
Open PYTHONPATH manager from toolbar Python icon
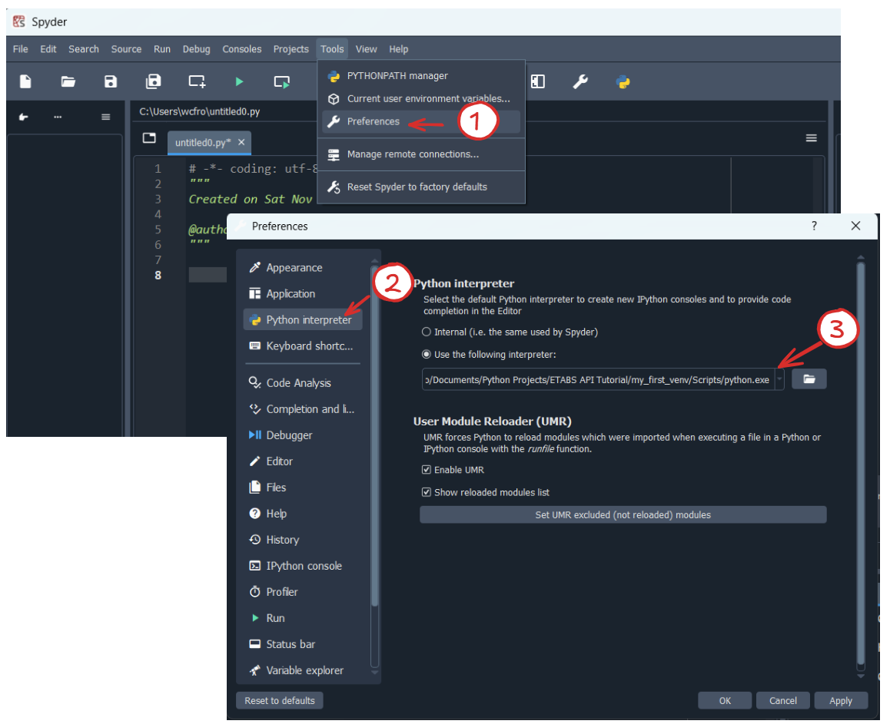[x=623, y=81]
